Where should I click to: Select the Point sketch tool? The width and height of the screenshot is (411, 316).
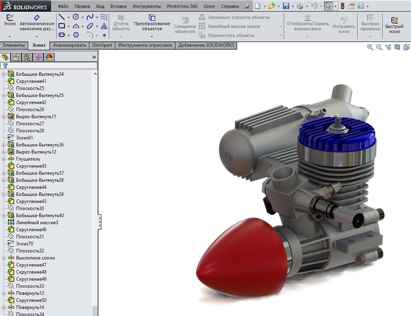[x=104, y=35]
